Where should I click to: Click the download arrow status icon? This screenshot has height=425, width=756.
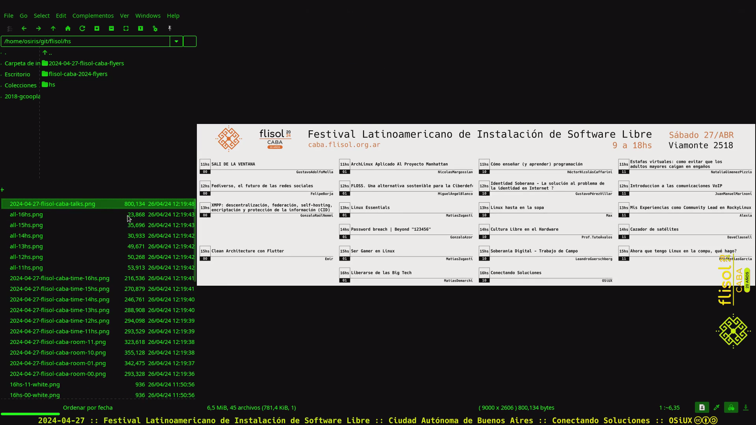pos(745,408)
